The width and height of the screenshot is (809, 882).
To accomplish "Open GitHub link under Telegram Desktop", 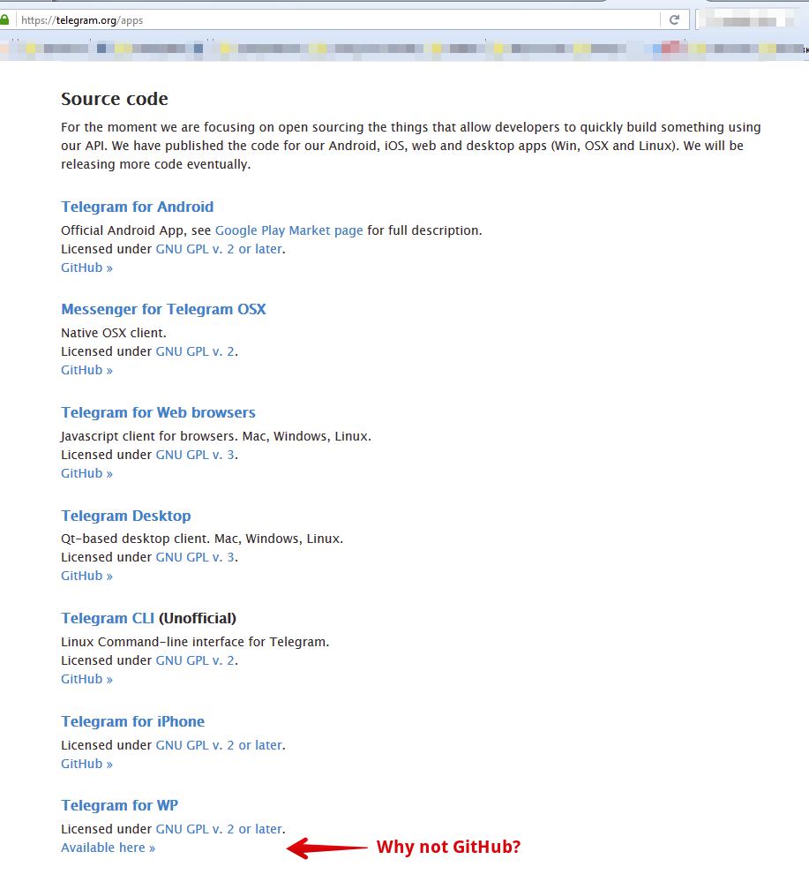I will (86, 576).
